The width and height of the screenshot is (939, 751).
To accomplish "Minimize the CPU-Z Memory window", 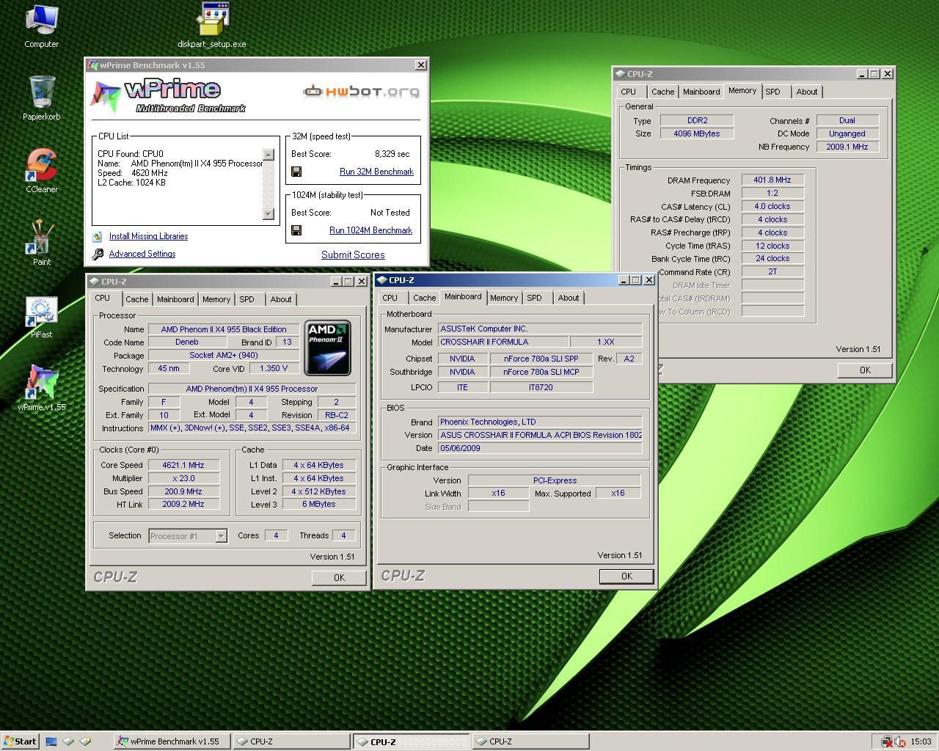I will [861, 74].
